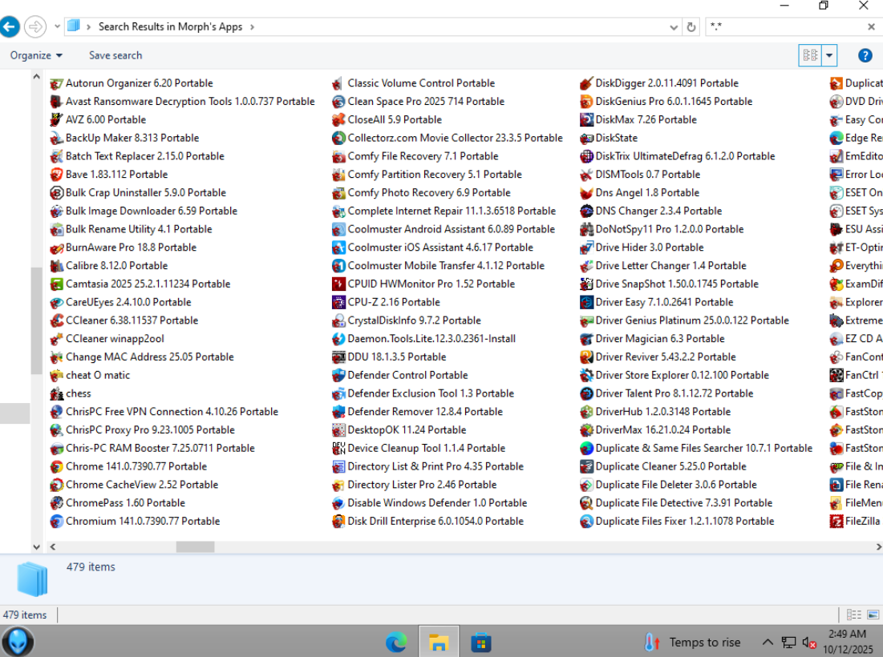This screenshot has height=657, width=883.
Task: Open the Organize dropdown menu
Action: tap(36, 55)
